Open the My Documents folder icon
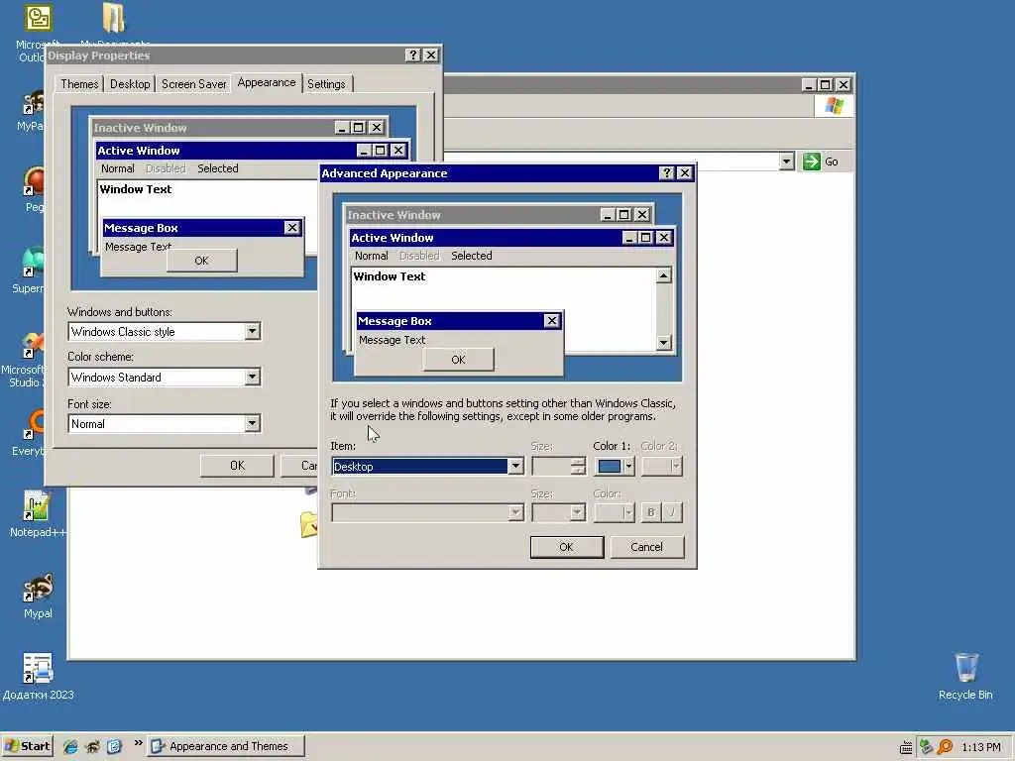1015x761 pixels. (114, 18)
